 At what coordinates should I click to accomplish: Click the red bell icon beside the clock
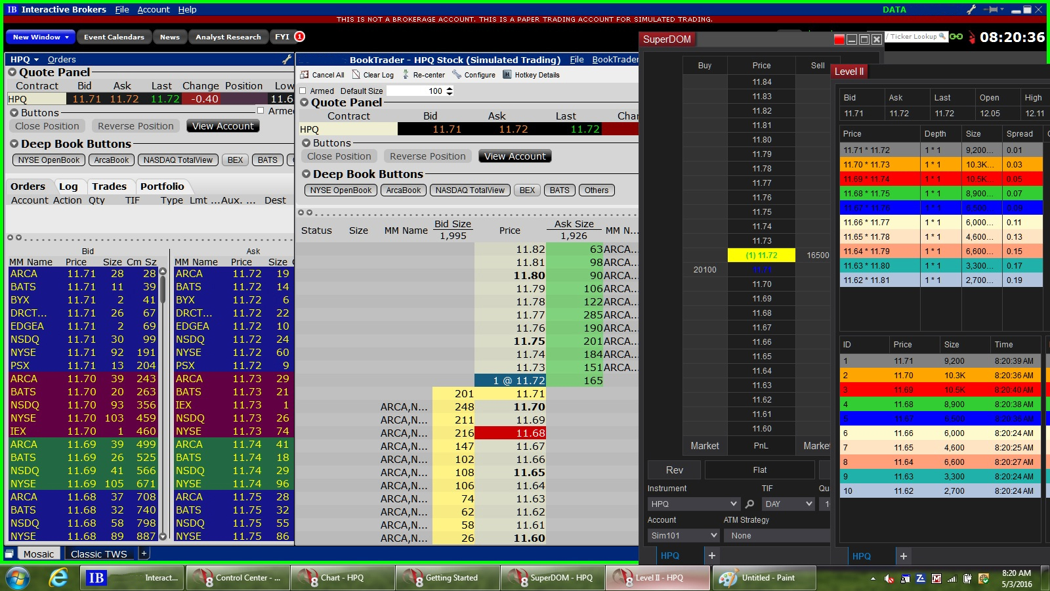(971, 37)
